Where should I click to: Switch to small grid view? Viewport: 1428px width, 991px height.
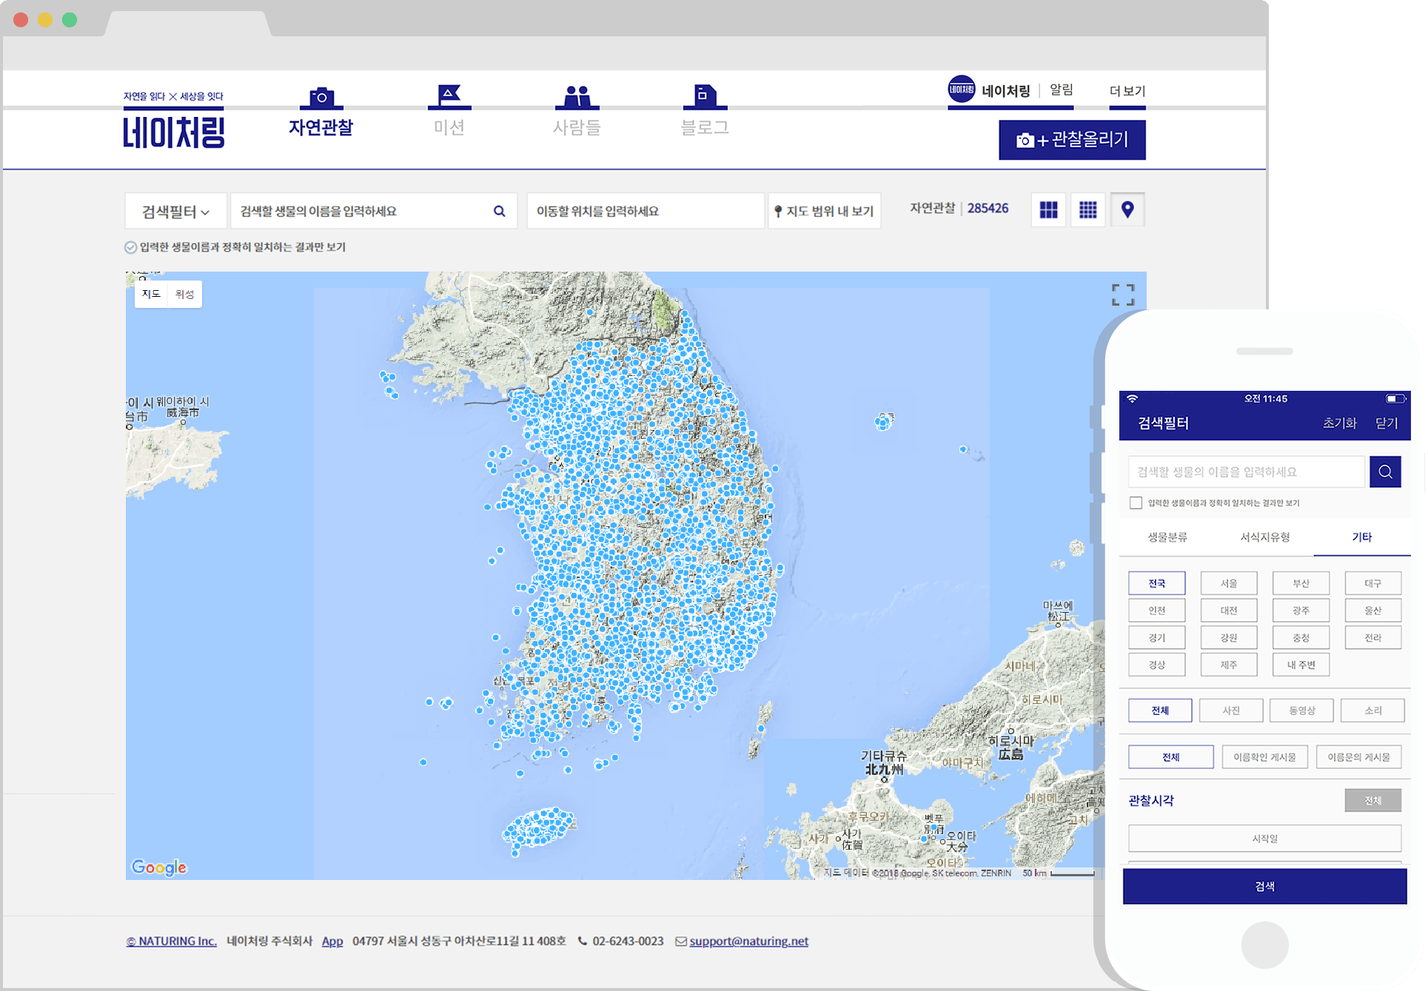tap(1087, 210)
